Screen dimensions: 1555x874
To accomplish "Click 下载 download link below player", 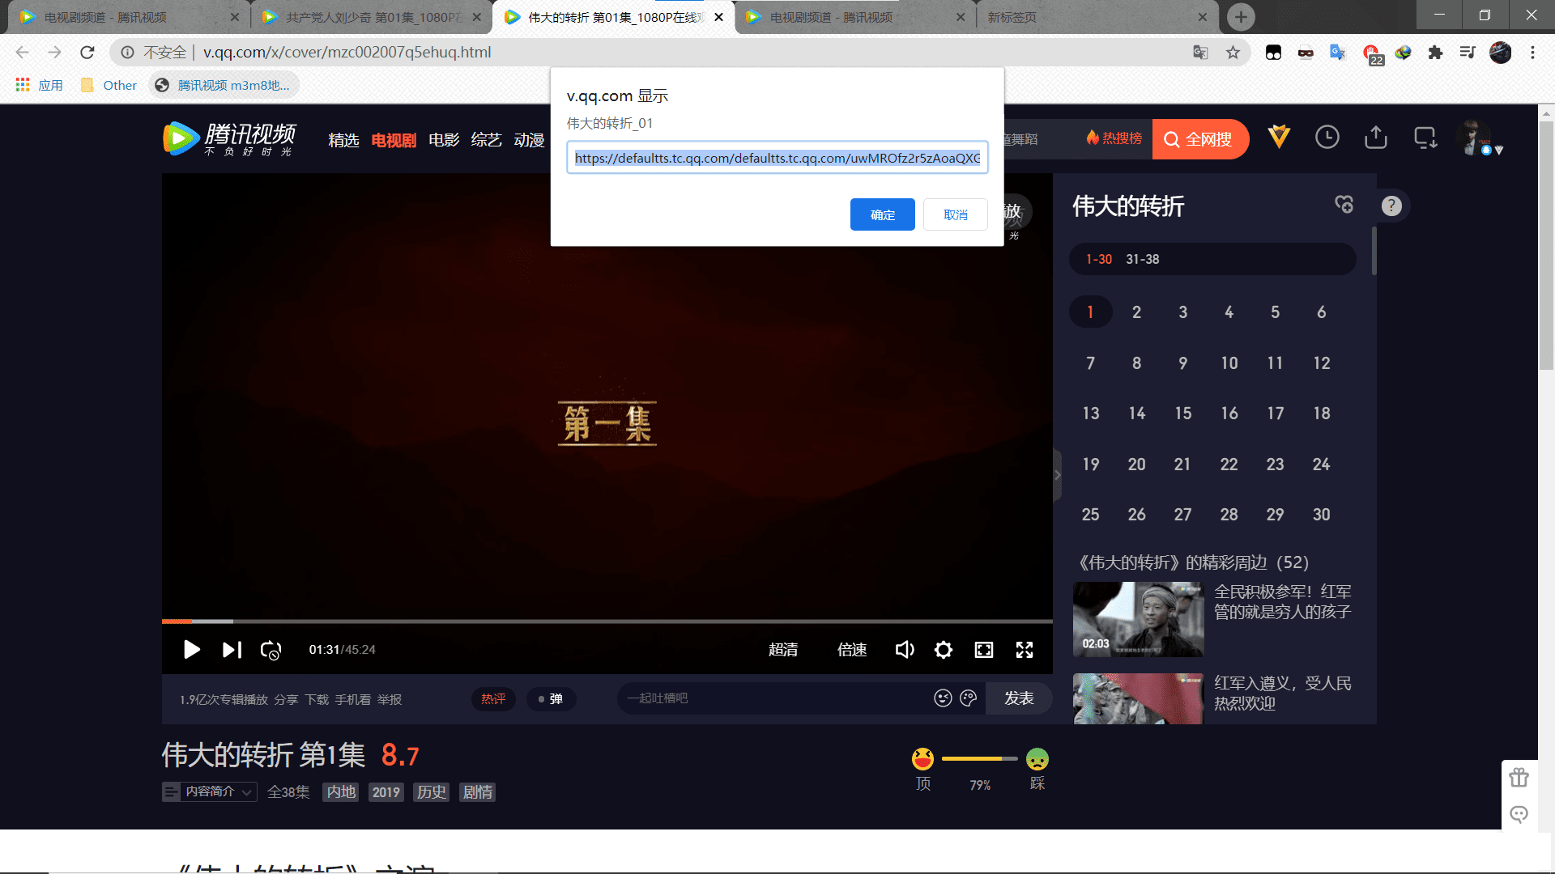I will click(x=317, y=699).
